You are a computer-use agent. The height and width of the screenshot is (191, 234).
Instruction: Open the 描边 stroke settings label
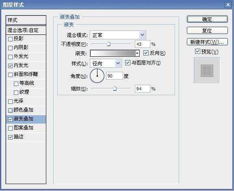point(19,137)
